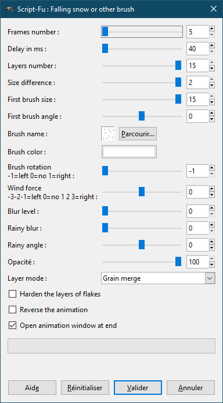
Task: Increase Delay in ms with up arrow
Action: pos(212,45)
